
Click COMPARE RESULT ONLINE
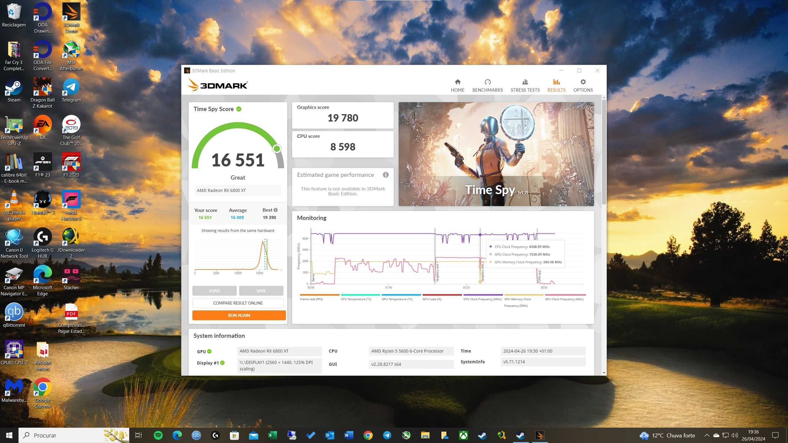(238, 303)
